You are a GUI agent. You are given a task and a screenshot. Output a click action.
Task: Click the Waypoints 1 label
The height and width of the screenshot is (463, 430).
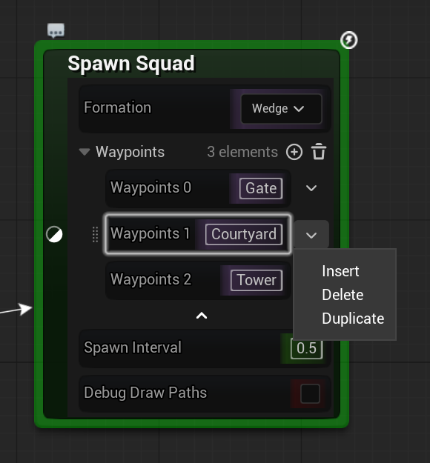150,233
